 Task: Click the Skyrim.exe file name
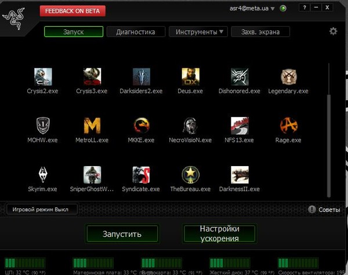(42, 189)
